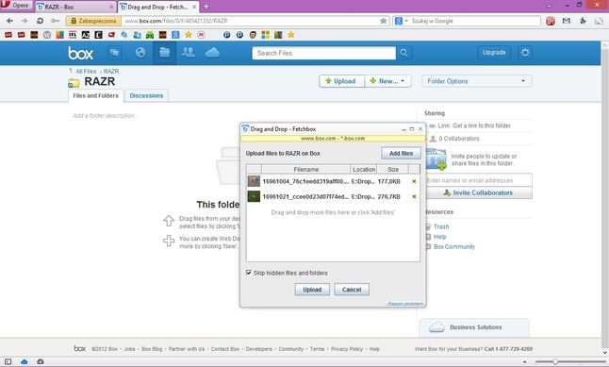Click the Report problem link
The image size is (609, 367).
405,304
